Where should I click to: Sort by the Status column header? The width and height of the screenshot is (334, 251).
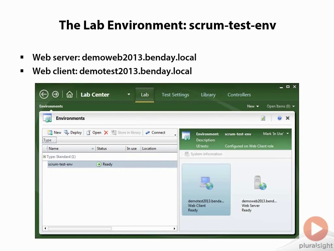(111, 149)
